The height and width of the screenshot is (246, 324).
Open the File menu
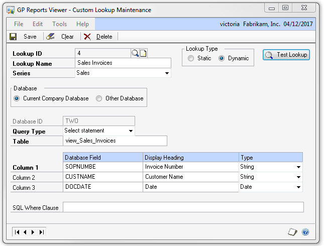pyautogui.click(x=19, y=24)
